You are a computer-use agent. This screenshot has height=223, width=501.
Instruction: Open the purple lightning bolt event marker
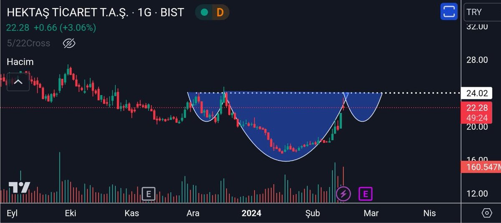pyautogui.click(x=343, y=194)
